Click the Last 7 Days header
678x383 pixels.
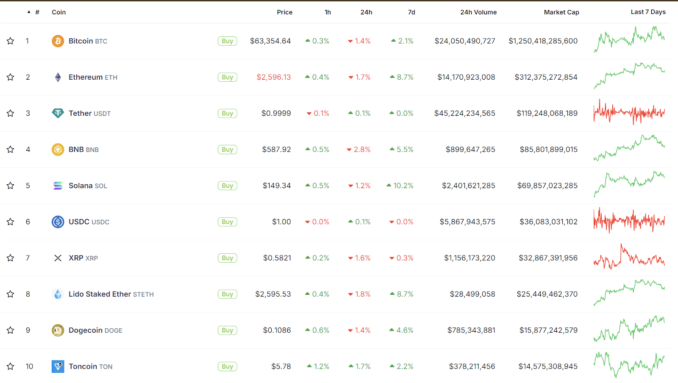(x=648, y=12)
